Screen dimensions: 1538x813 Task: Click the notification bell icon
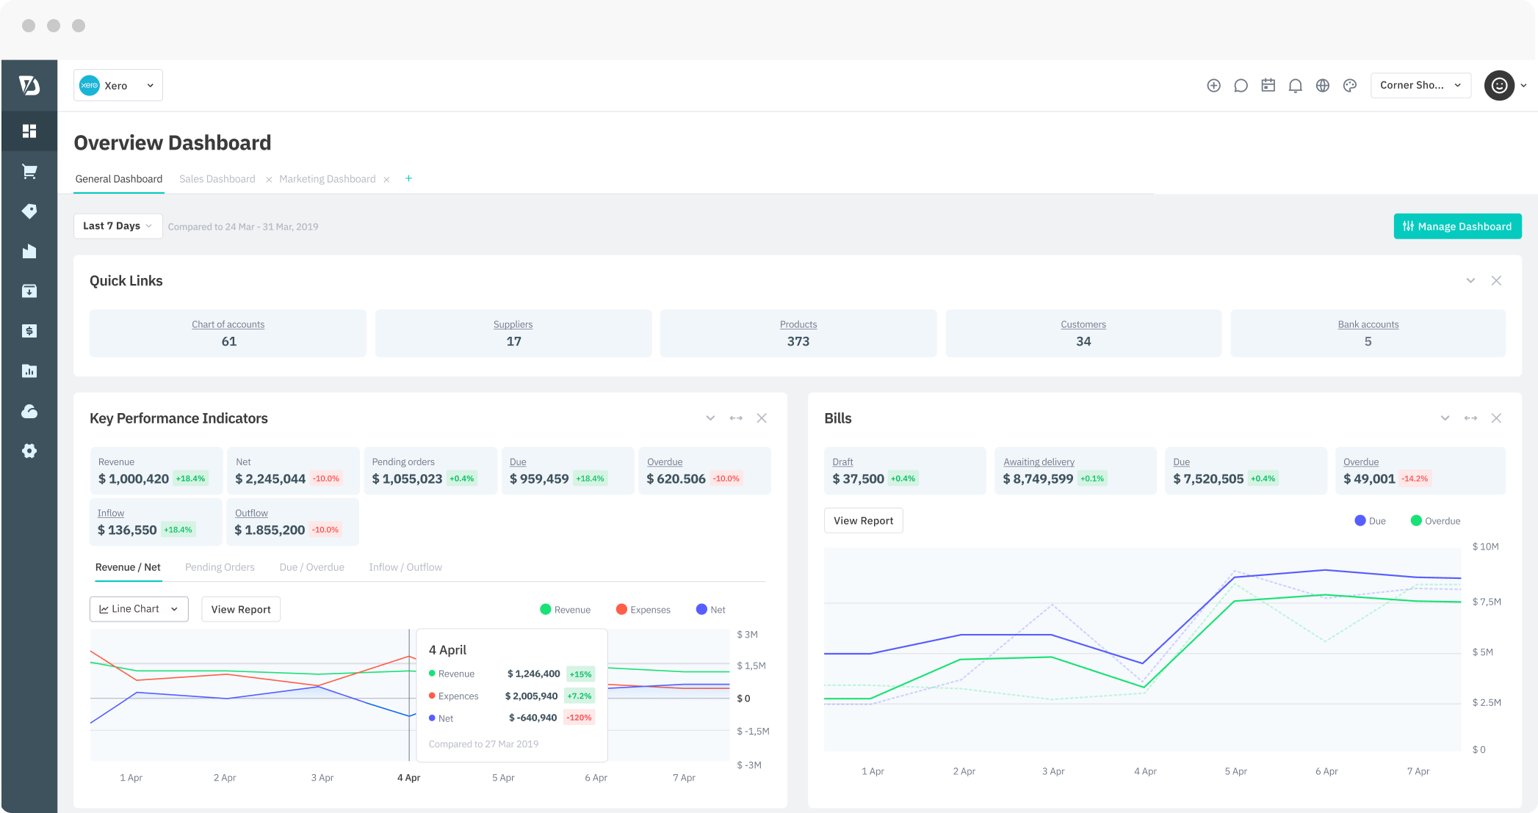tap(1296, 86)
